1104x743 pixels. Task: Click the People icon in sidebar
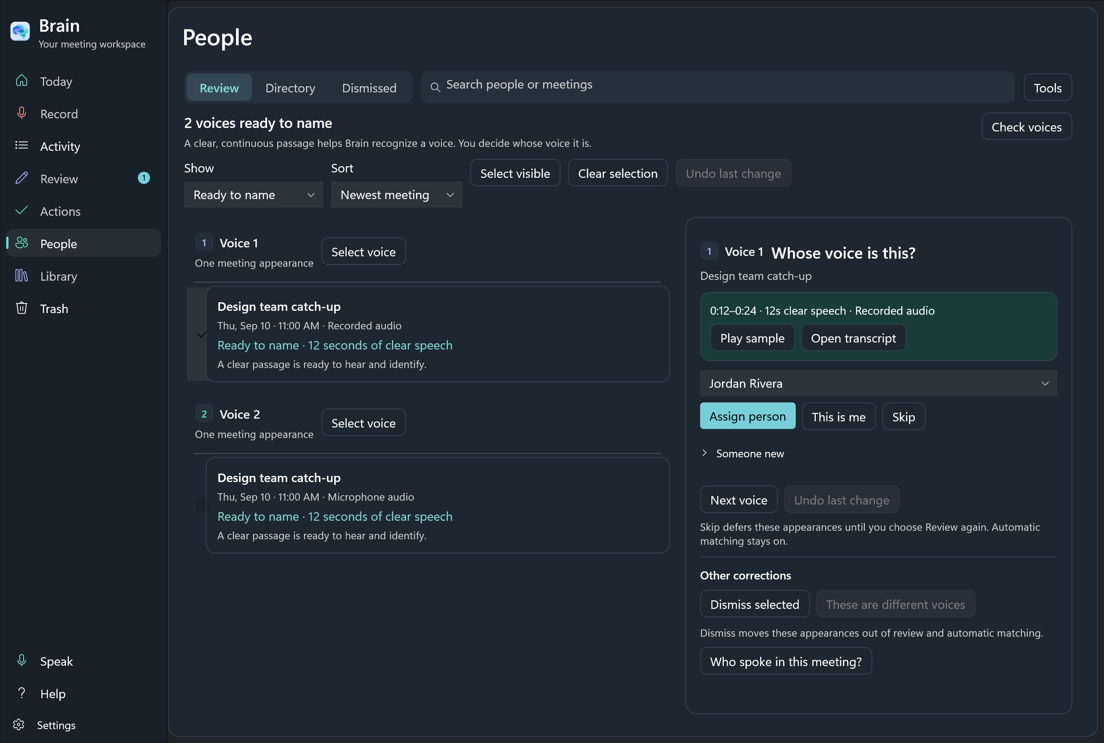(x=21, y=243)
